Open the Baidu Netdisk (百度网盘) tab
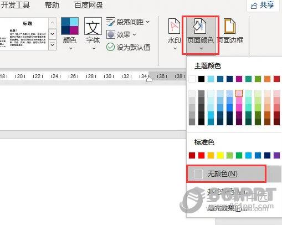282x225 pixels. pos(89,5)
